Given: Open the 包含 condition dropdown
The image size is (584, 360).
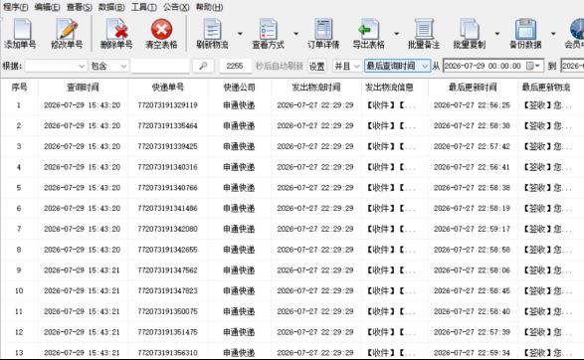Looking at the screenshot, I should (108, 66).
